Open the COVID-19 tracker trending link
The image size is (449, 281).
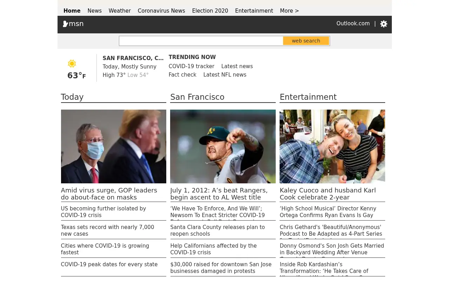pos(192,66)
